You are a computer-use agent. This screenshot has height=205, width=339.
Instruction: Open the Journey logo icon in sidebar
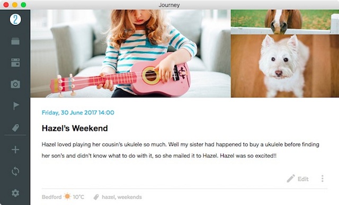[15, 20]
